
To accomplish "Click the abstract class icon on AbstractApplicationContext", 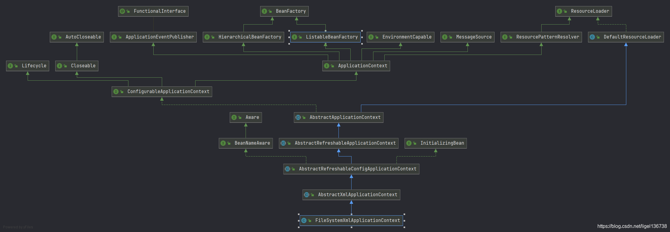I will pos(298,117).
